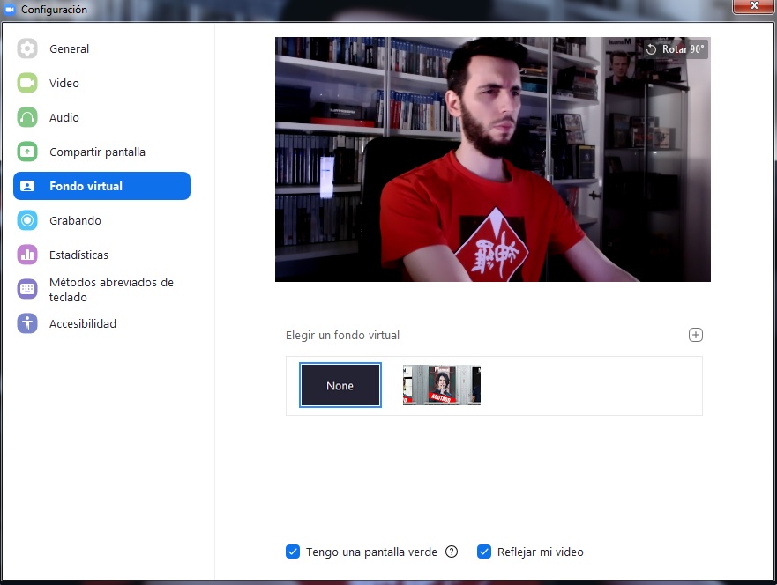Toggle Reflejar mi video checkbox
Image resolution: width=777 pixels, height=585 pixels.
point(484,552)
